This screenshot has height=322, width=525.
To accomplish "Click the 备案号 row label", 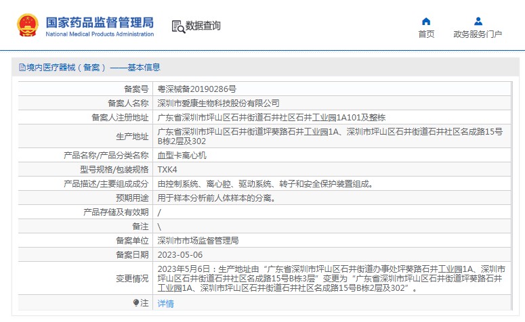I will click(x=136, y=89).
